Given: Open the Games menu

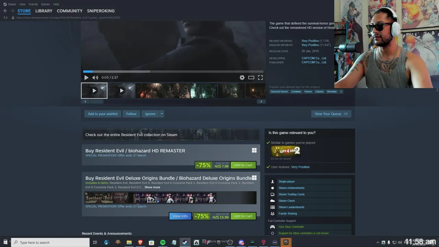Looking at the screenshot, I should click(45, 4).
